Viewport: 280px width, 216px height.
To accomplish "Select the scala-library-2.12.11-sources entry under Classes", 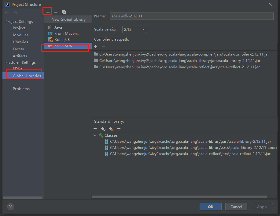I will (x=193, y=148).
